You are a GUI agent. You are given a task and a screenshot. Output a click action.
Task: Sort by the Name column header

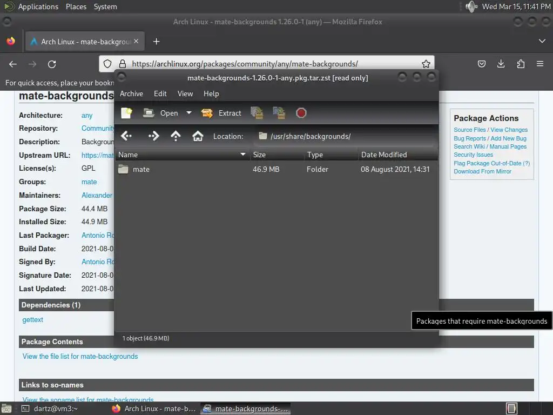(182, 155)
